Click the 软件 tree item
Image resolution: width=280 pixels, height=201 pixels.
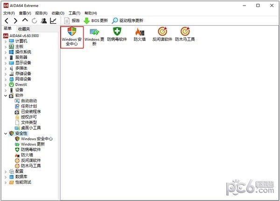pos(16,95)
